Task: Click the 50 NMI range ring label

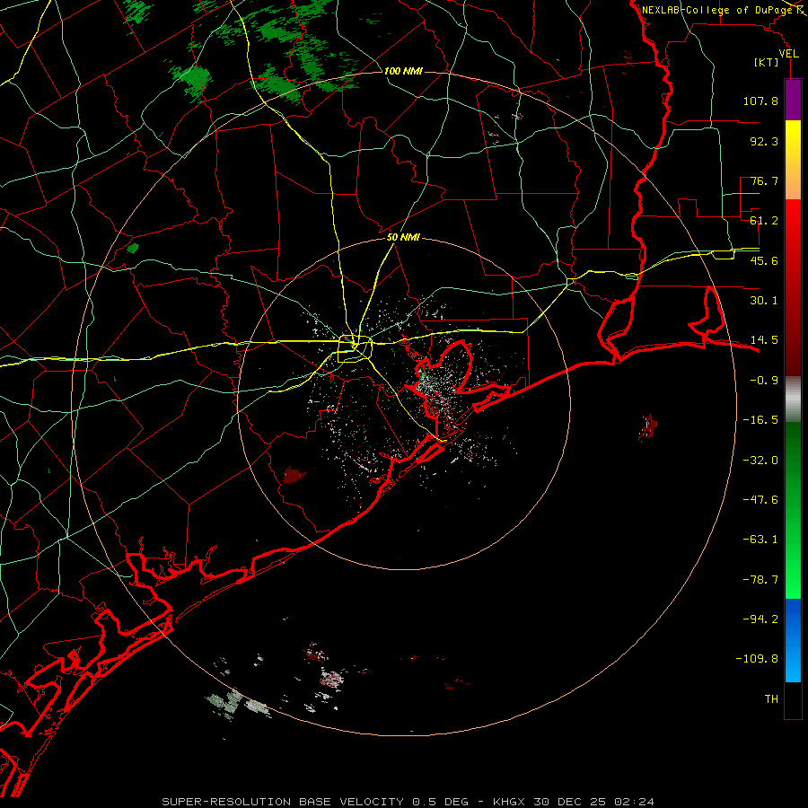Action: point(403,238)
